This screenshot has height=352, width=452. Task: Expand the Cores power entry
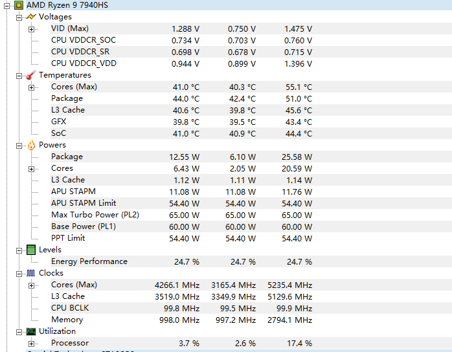[x=32, y=169]
